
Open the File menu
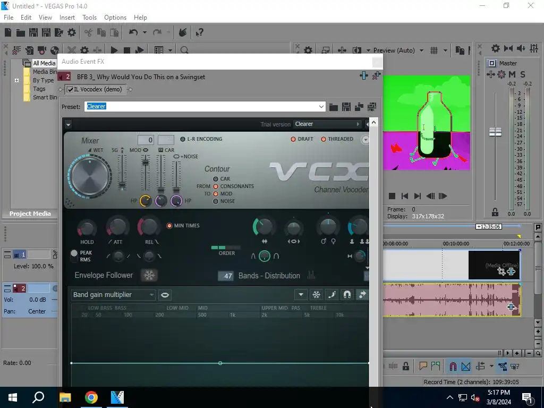(8, 18)
